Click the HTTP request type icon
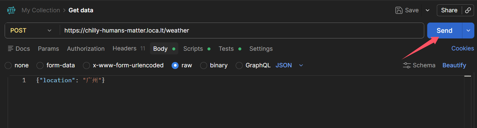 click(x=11, y=10)
